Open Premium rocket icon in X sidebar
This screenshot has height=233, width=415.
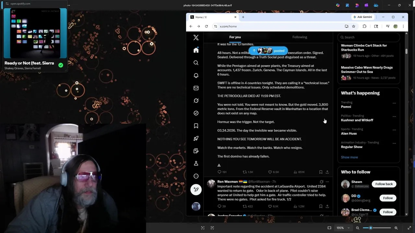tap(196, 139)
